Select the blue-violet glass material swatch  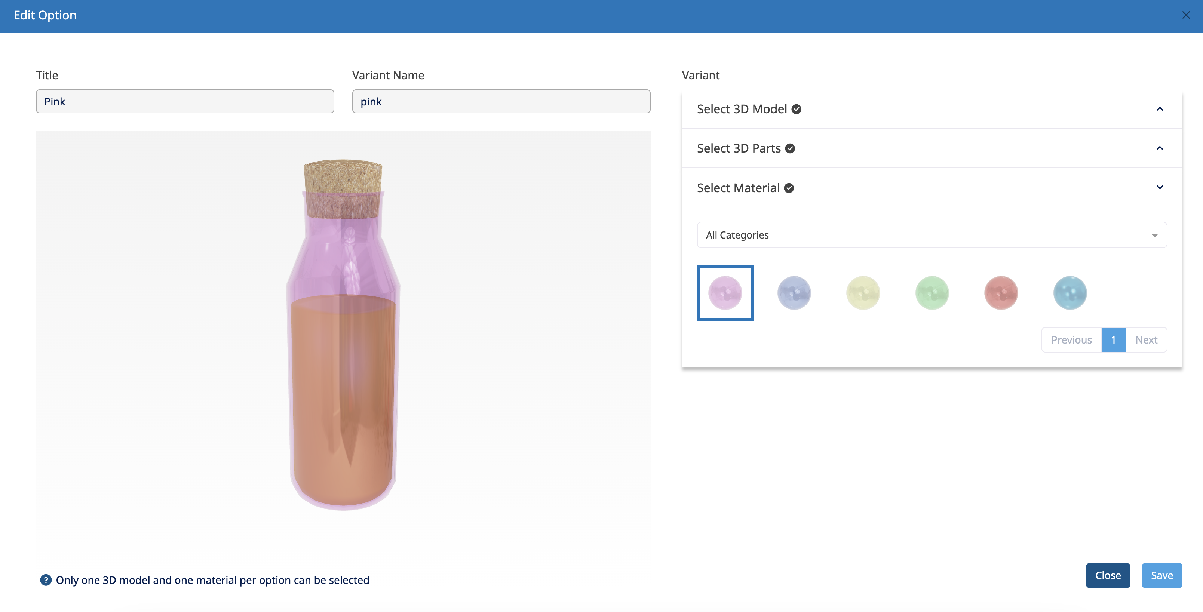pyautogui.click(x=794, y=293)
